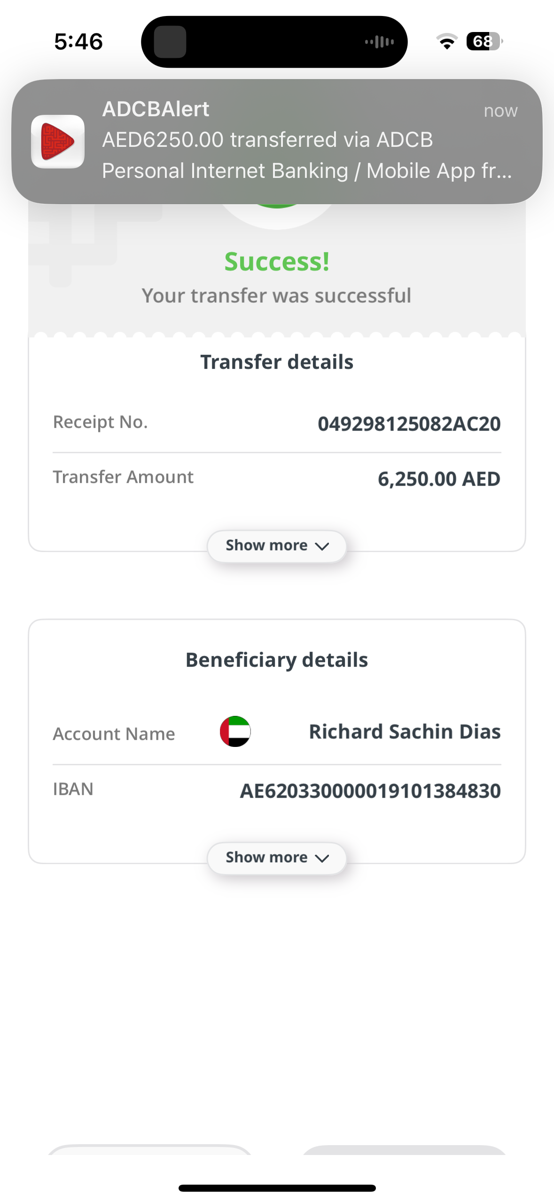
Task: Tap the ADCB app icon in notification
Action: click(x=58, y=142)
